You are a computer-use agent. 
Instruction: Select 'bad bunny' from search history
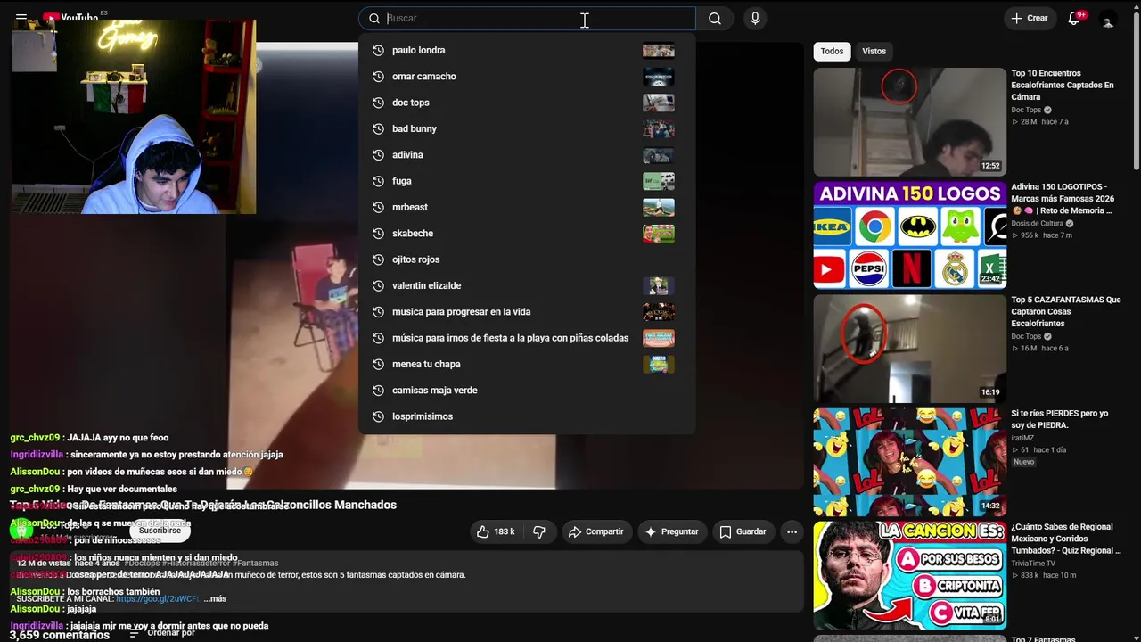point(527,128)
